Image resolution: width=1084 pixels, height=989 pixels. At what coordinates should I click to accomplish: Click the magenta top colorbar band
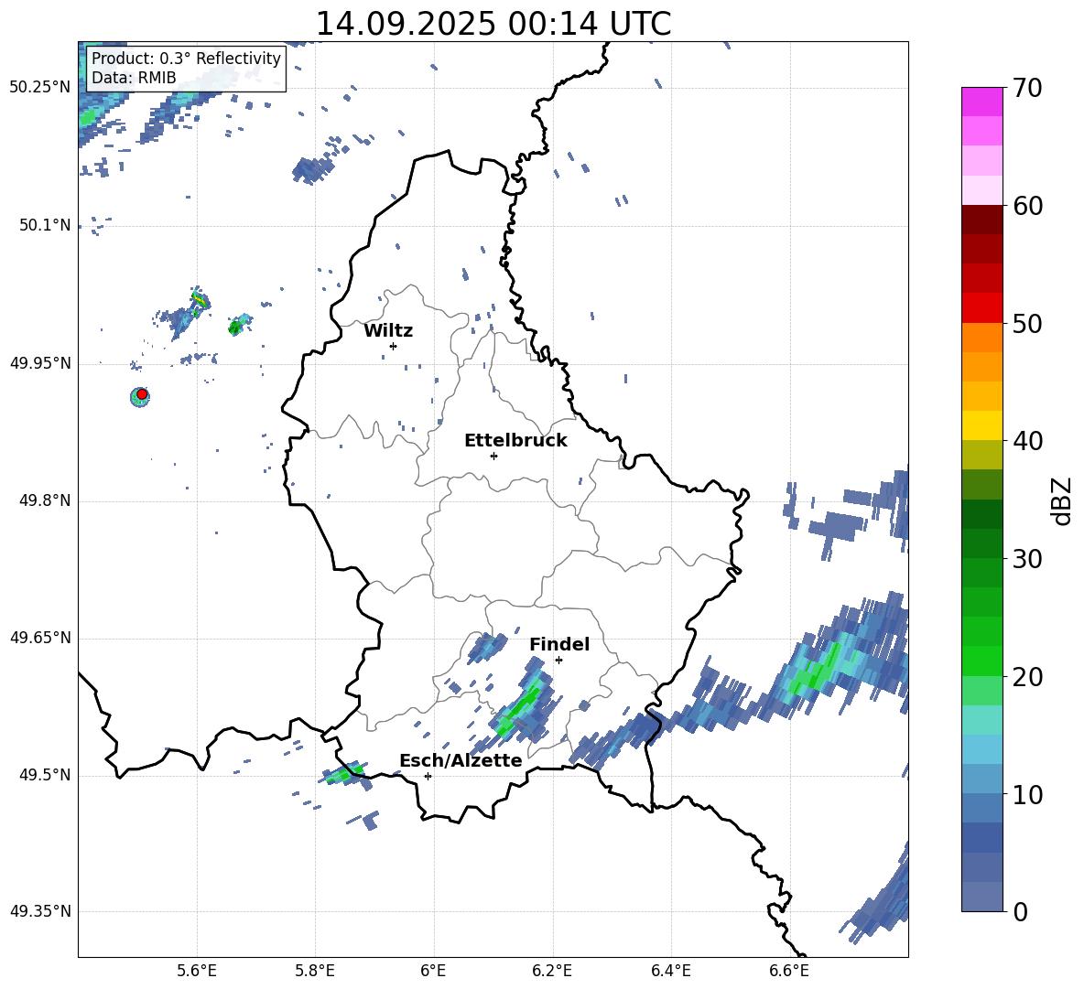(x=981, y=102)
